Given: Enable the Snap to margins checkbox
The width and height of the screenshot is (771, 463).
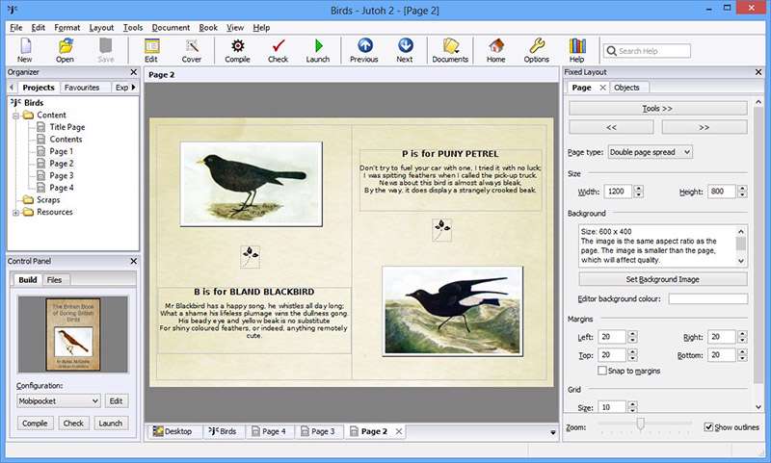Looking at the screenshot, I should (x=603, y=371).
